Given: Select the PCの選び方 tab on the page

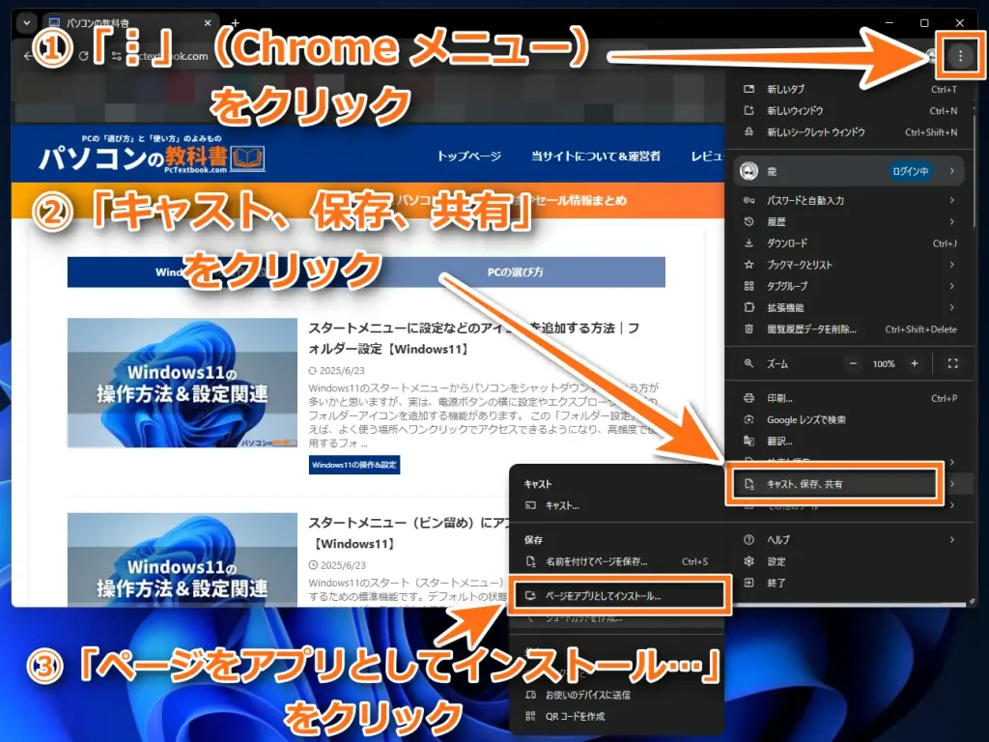Looking at the screenshot, I should tap(516, 271).
